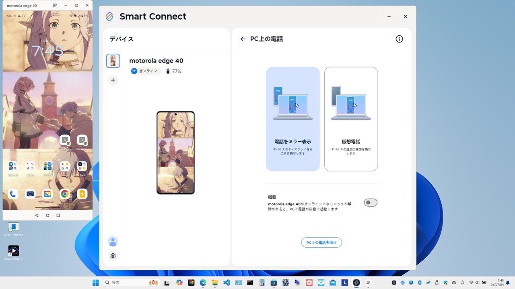Switch to Smart Connect taskbar icon
The width and height of the screenshot is (515, 289).
pos(356,283)
